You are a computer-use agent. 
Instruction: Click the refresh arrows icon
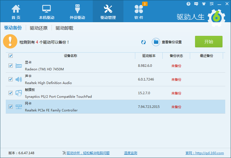coord(143,42)
